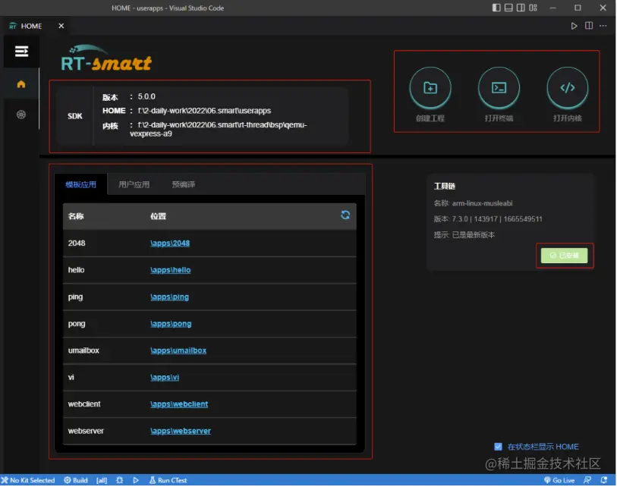The height and width of the screenshot is (487, 617).
Task: Click Build in the status bar
Action: [x=76, y=480]
